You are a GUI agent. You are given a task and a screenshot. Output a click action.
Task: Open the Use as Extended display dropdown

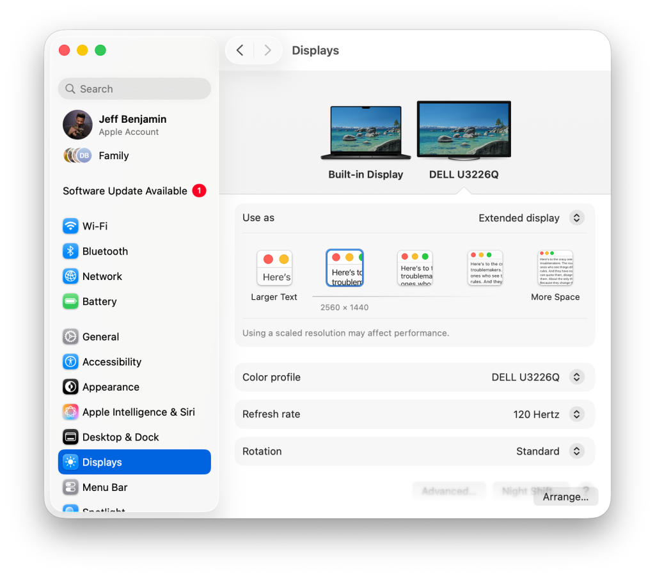[576, 218]
